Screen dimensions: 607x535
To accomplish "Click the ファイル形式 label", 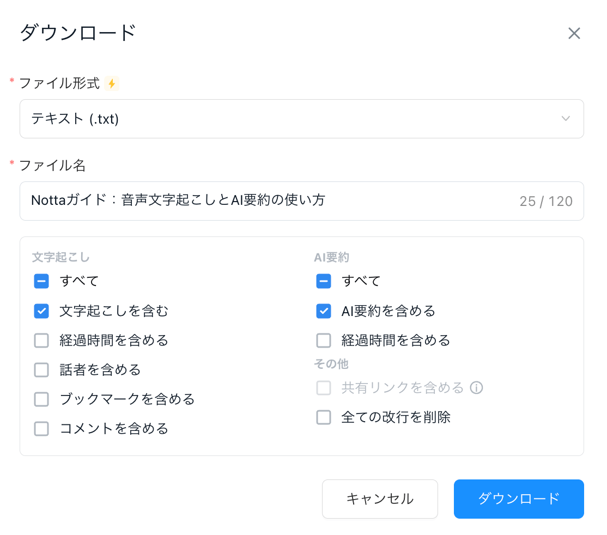I will tap(59, 83).
